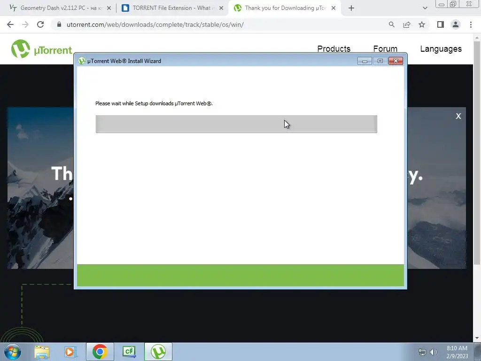Click the C# application taskbar icon

point(129,352)
